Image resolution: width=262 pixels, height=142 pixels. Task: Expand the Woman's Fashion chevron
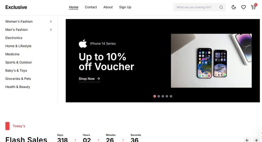(x=51, y=22)
